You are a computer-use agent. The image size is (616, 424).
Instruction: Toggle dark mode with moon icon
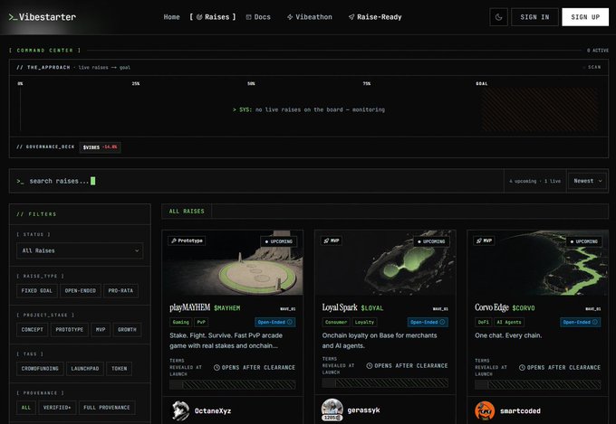pyautogui.click(x=498, y=17)
